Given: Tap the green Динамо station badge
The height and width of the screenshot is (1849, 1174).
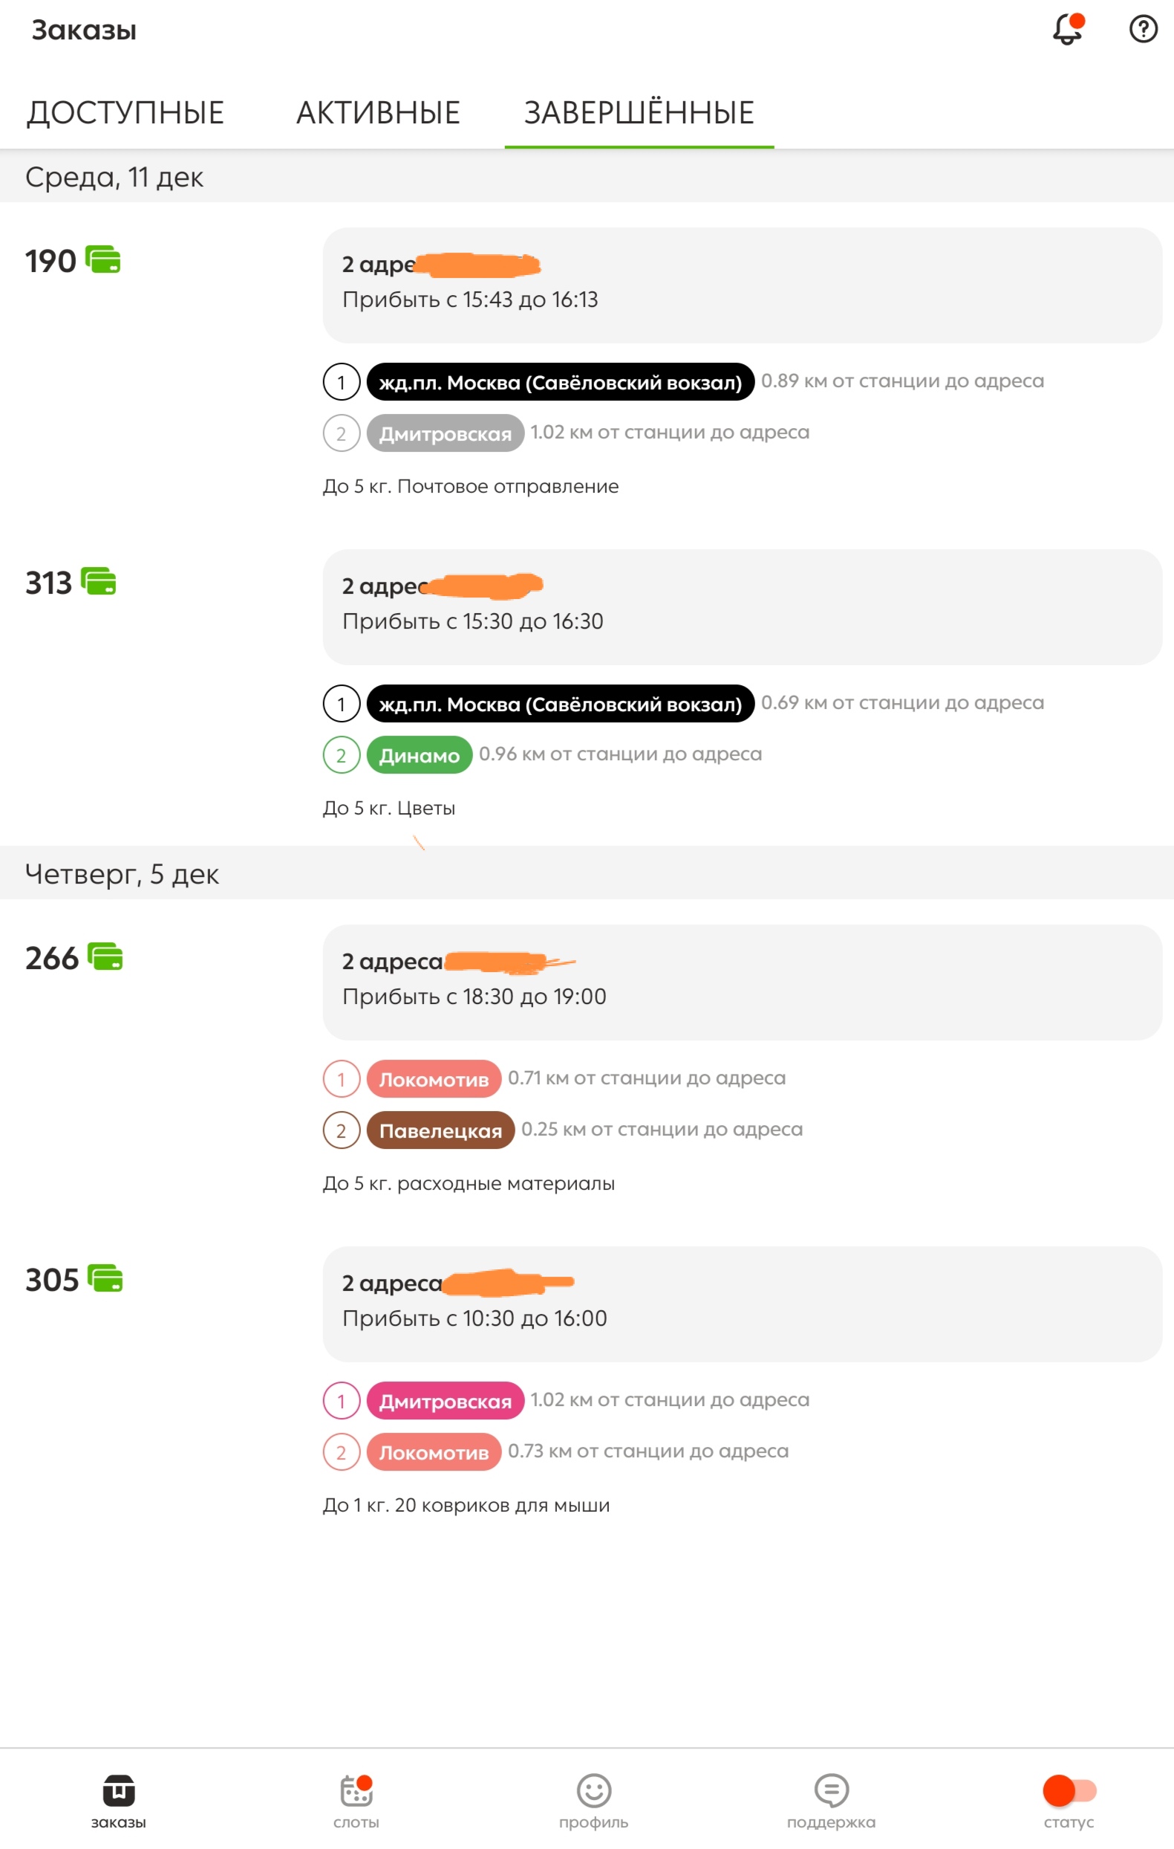Looking at the screenshot, I should click(419, 755).
